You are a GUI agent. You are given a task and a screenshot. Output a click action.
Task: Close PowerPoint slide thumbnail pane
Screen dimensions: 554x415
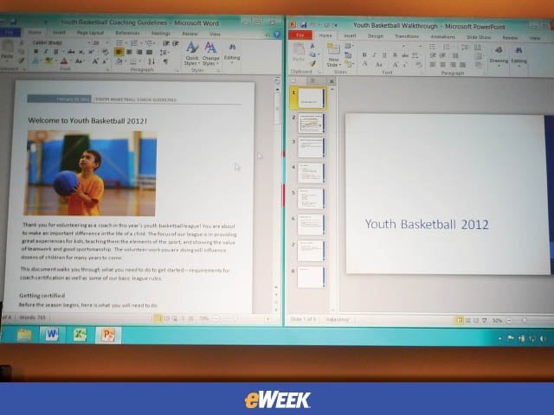pos(332,81)
